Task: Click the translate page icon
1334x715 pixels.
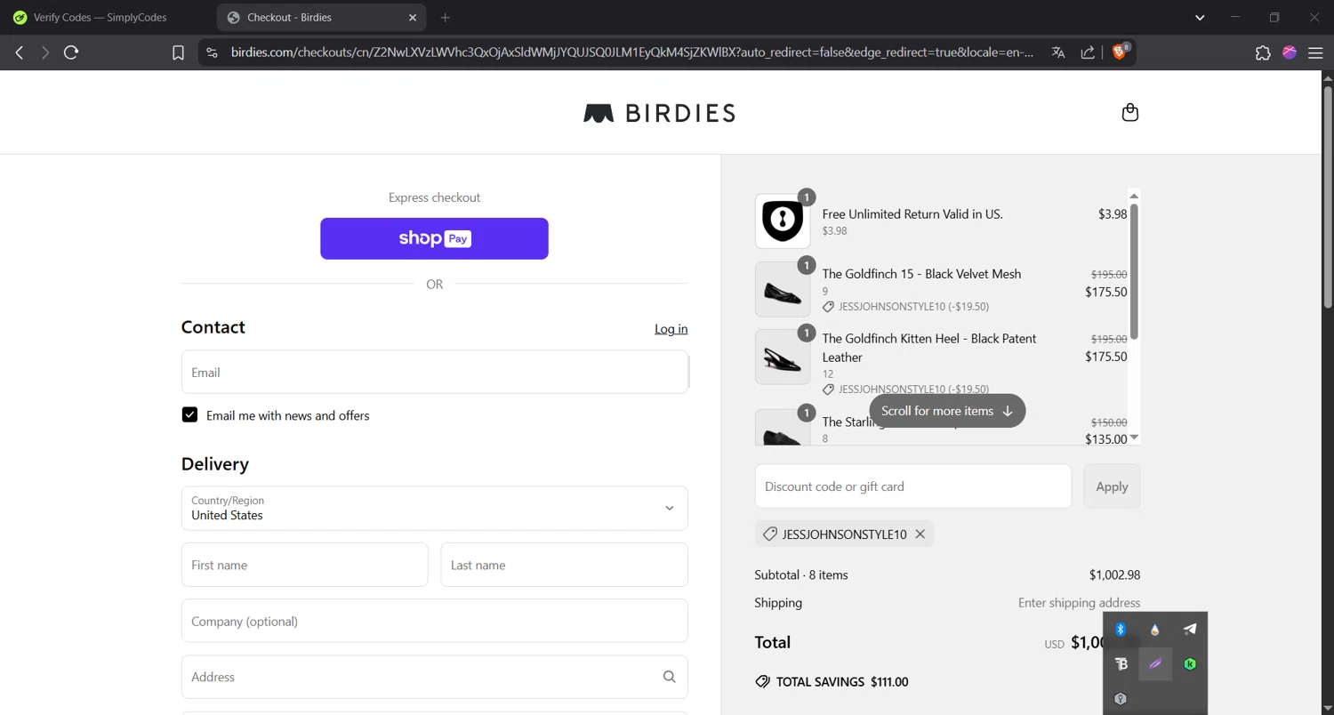Action: [1058, 52]
